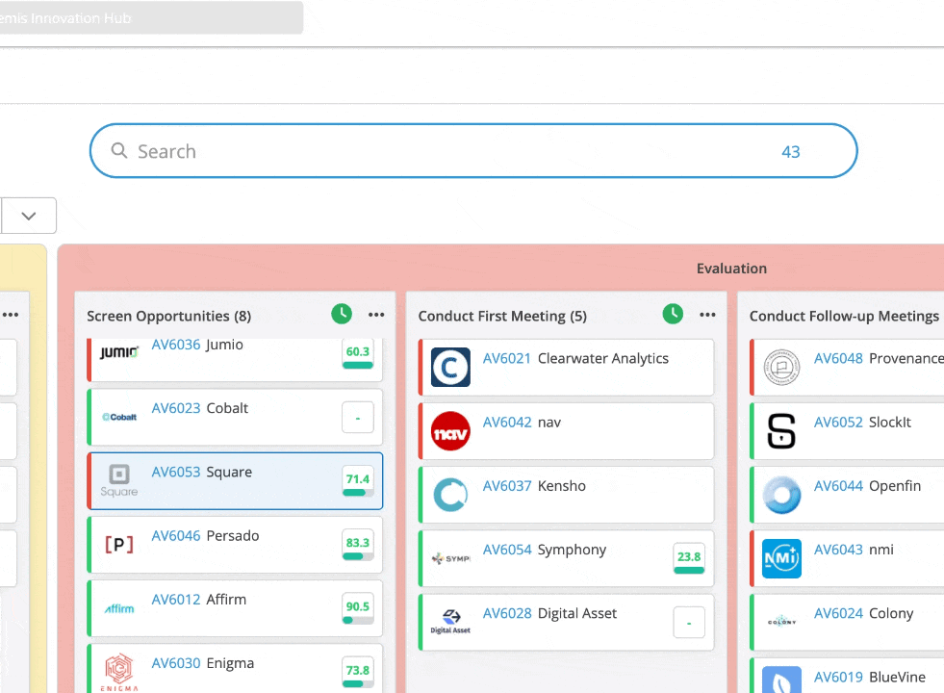Click the Screen Opportunities (8) column title

pos(169,316)
